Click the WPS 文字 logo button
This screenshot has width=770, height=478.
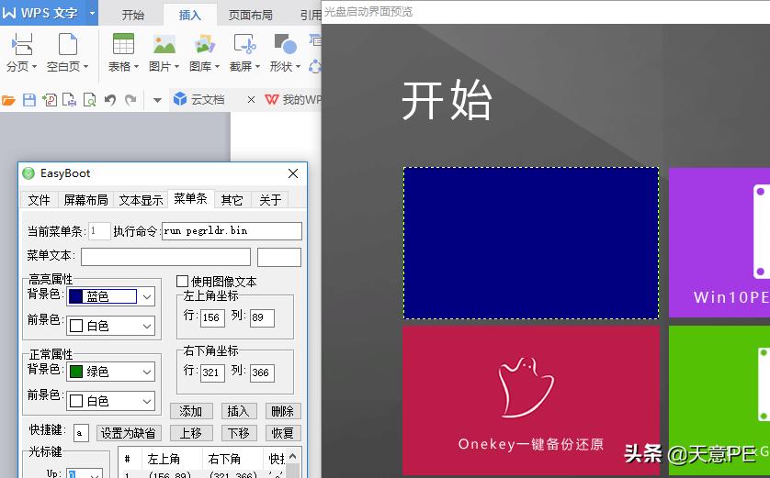tap(40, 13)
